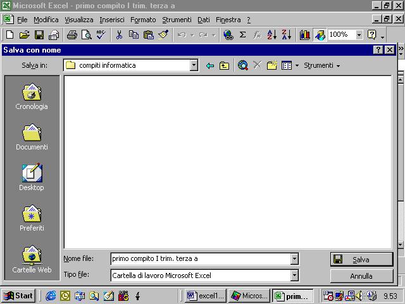The image size is (405, 304).
Task: Click the Paste clipboard icon
Action: 149,35
